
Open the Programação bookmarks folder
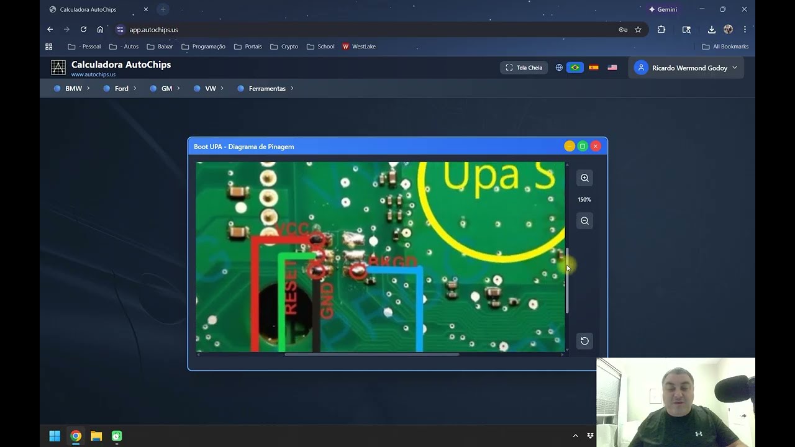click(204, 47)
